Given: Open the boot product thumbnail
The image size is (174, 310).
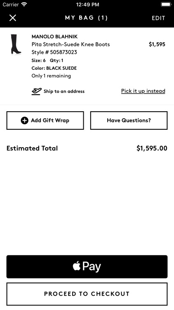Looking at the screenshot, I should pos(16,44).
